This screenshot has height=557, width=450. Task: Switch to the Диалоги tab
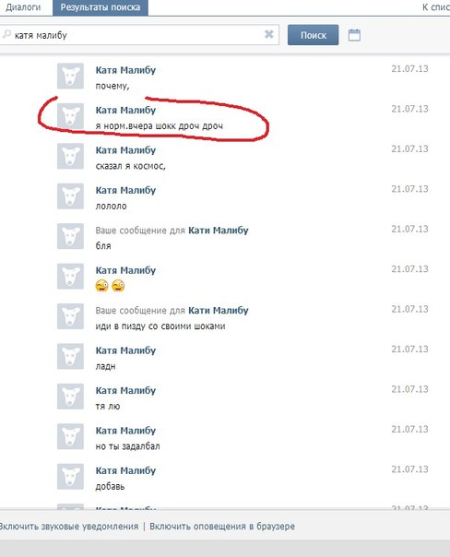pos(23,7)
